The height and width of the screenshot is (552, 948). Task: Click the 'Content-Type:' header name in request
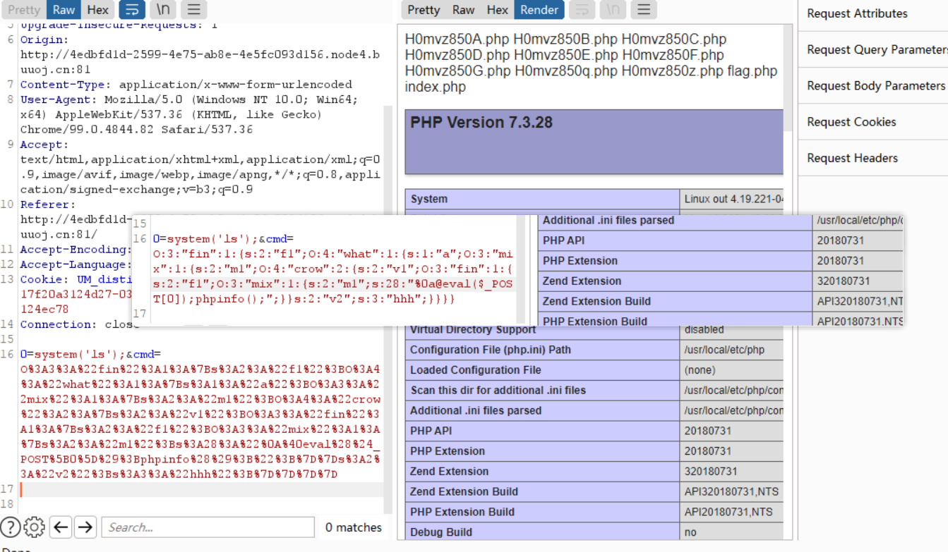pyautogui.click(x=67, y=85)
